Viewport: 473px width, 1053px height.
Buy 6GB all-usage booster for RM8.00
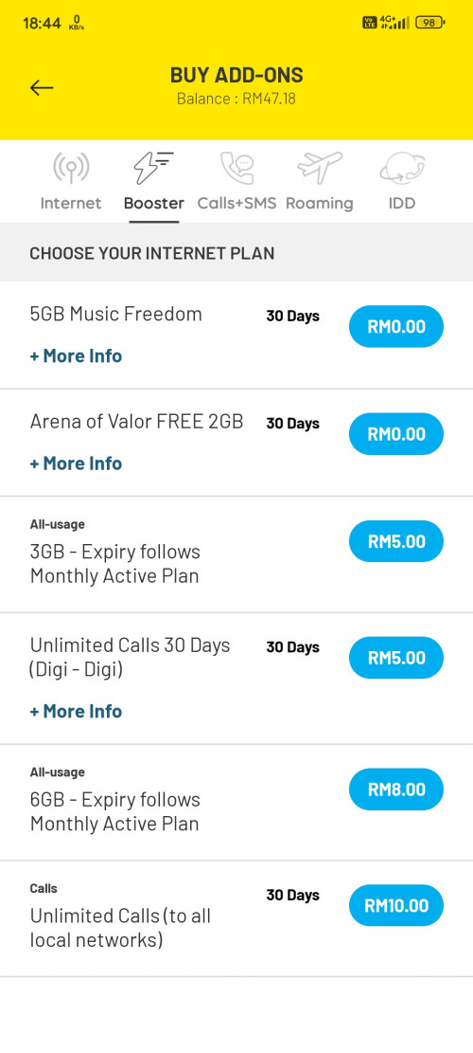click(396, 790)
